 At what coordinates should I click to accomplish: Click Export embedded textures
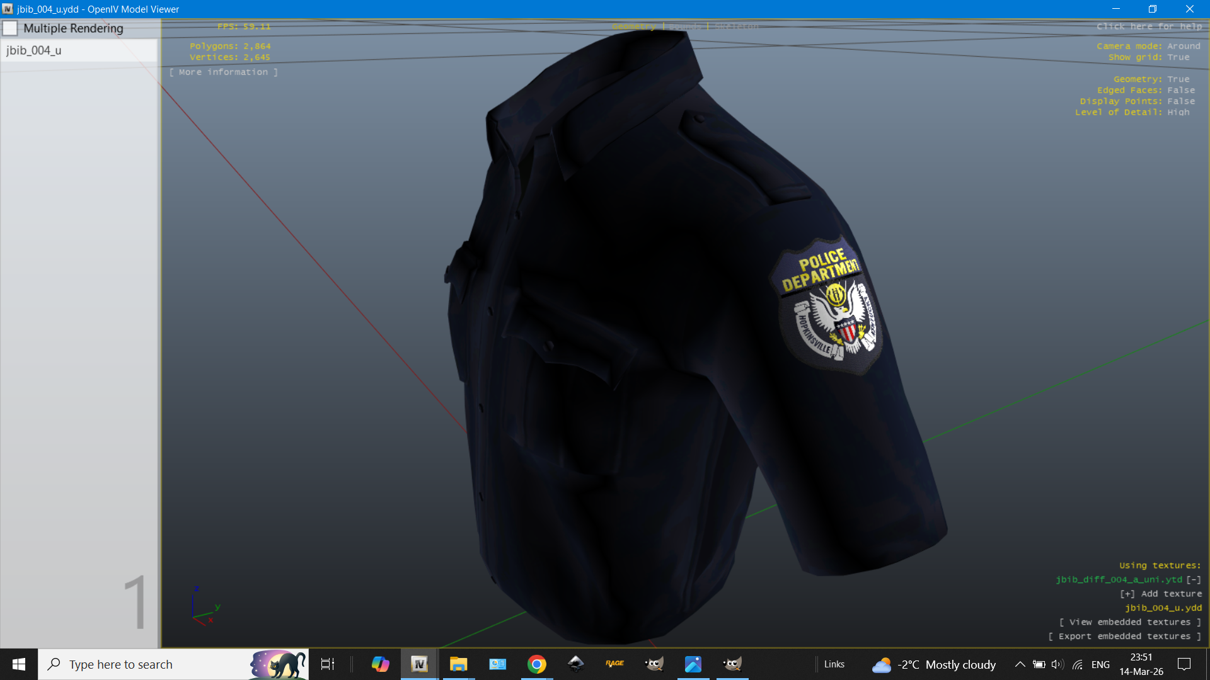tap(1124, 637)
